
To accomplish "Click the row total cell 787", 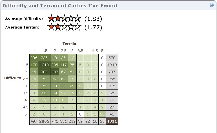I will tap(112, 72).
